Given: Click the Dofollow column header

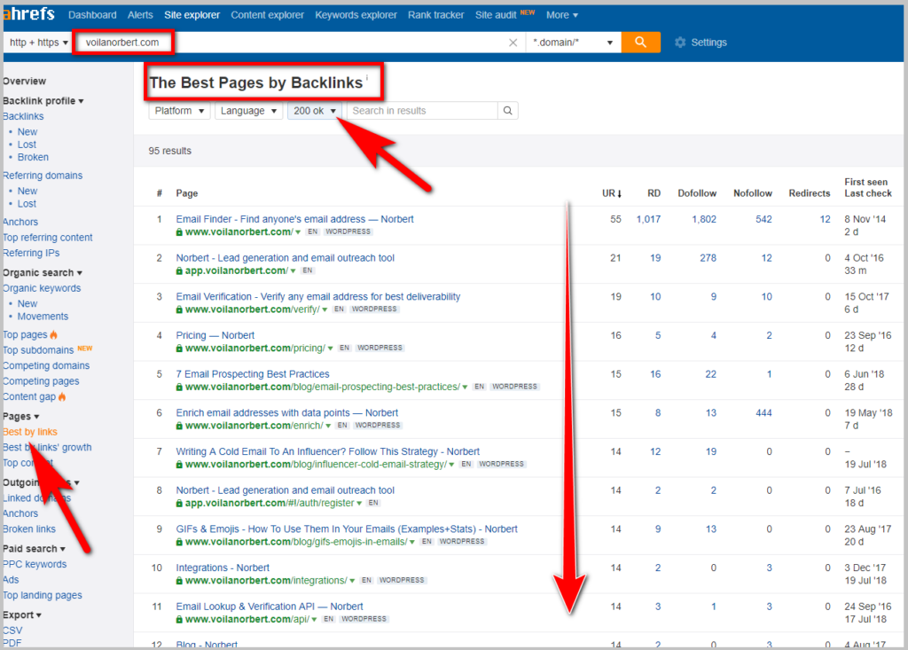Looking at the screenshot, I should coord(697,193).
